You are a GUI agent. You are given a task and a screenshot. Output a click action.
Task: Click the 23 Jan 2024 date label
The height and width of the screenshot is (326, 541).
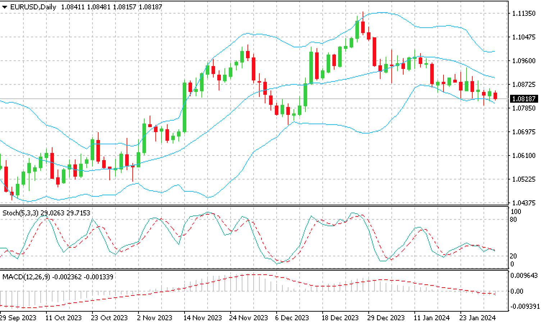478,318
